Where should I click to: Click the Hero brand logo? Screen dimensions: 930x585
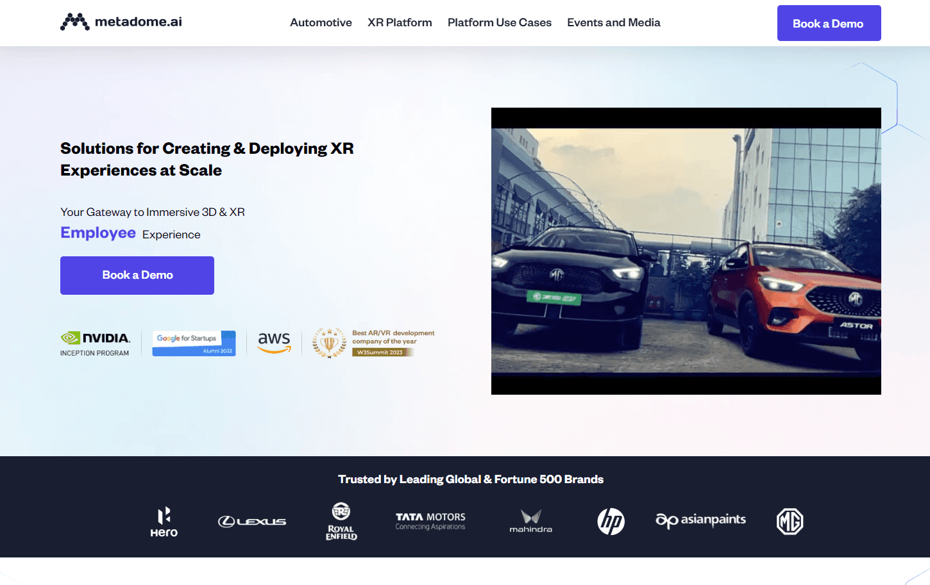[164, 522]
